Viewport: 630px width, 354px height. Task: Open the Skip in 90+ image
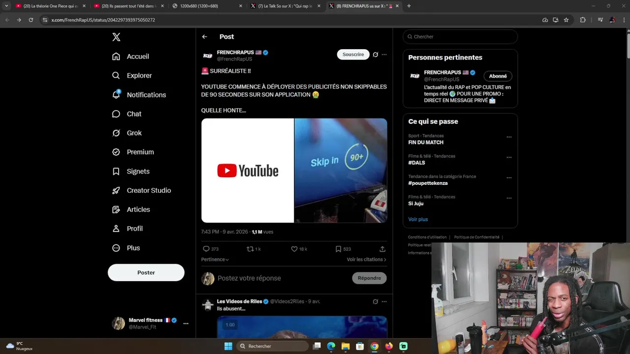point(341,171)
